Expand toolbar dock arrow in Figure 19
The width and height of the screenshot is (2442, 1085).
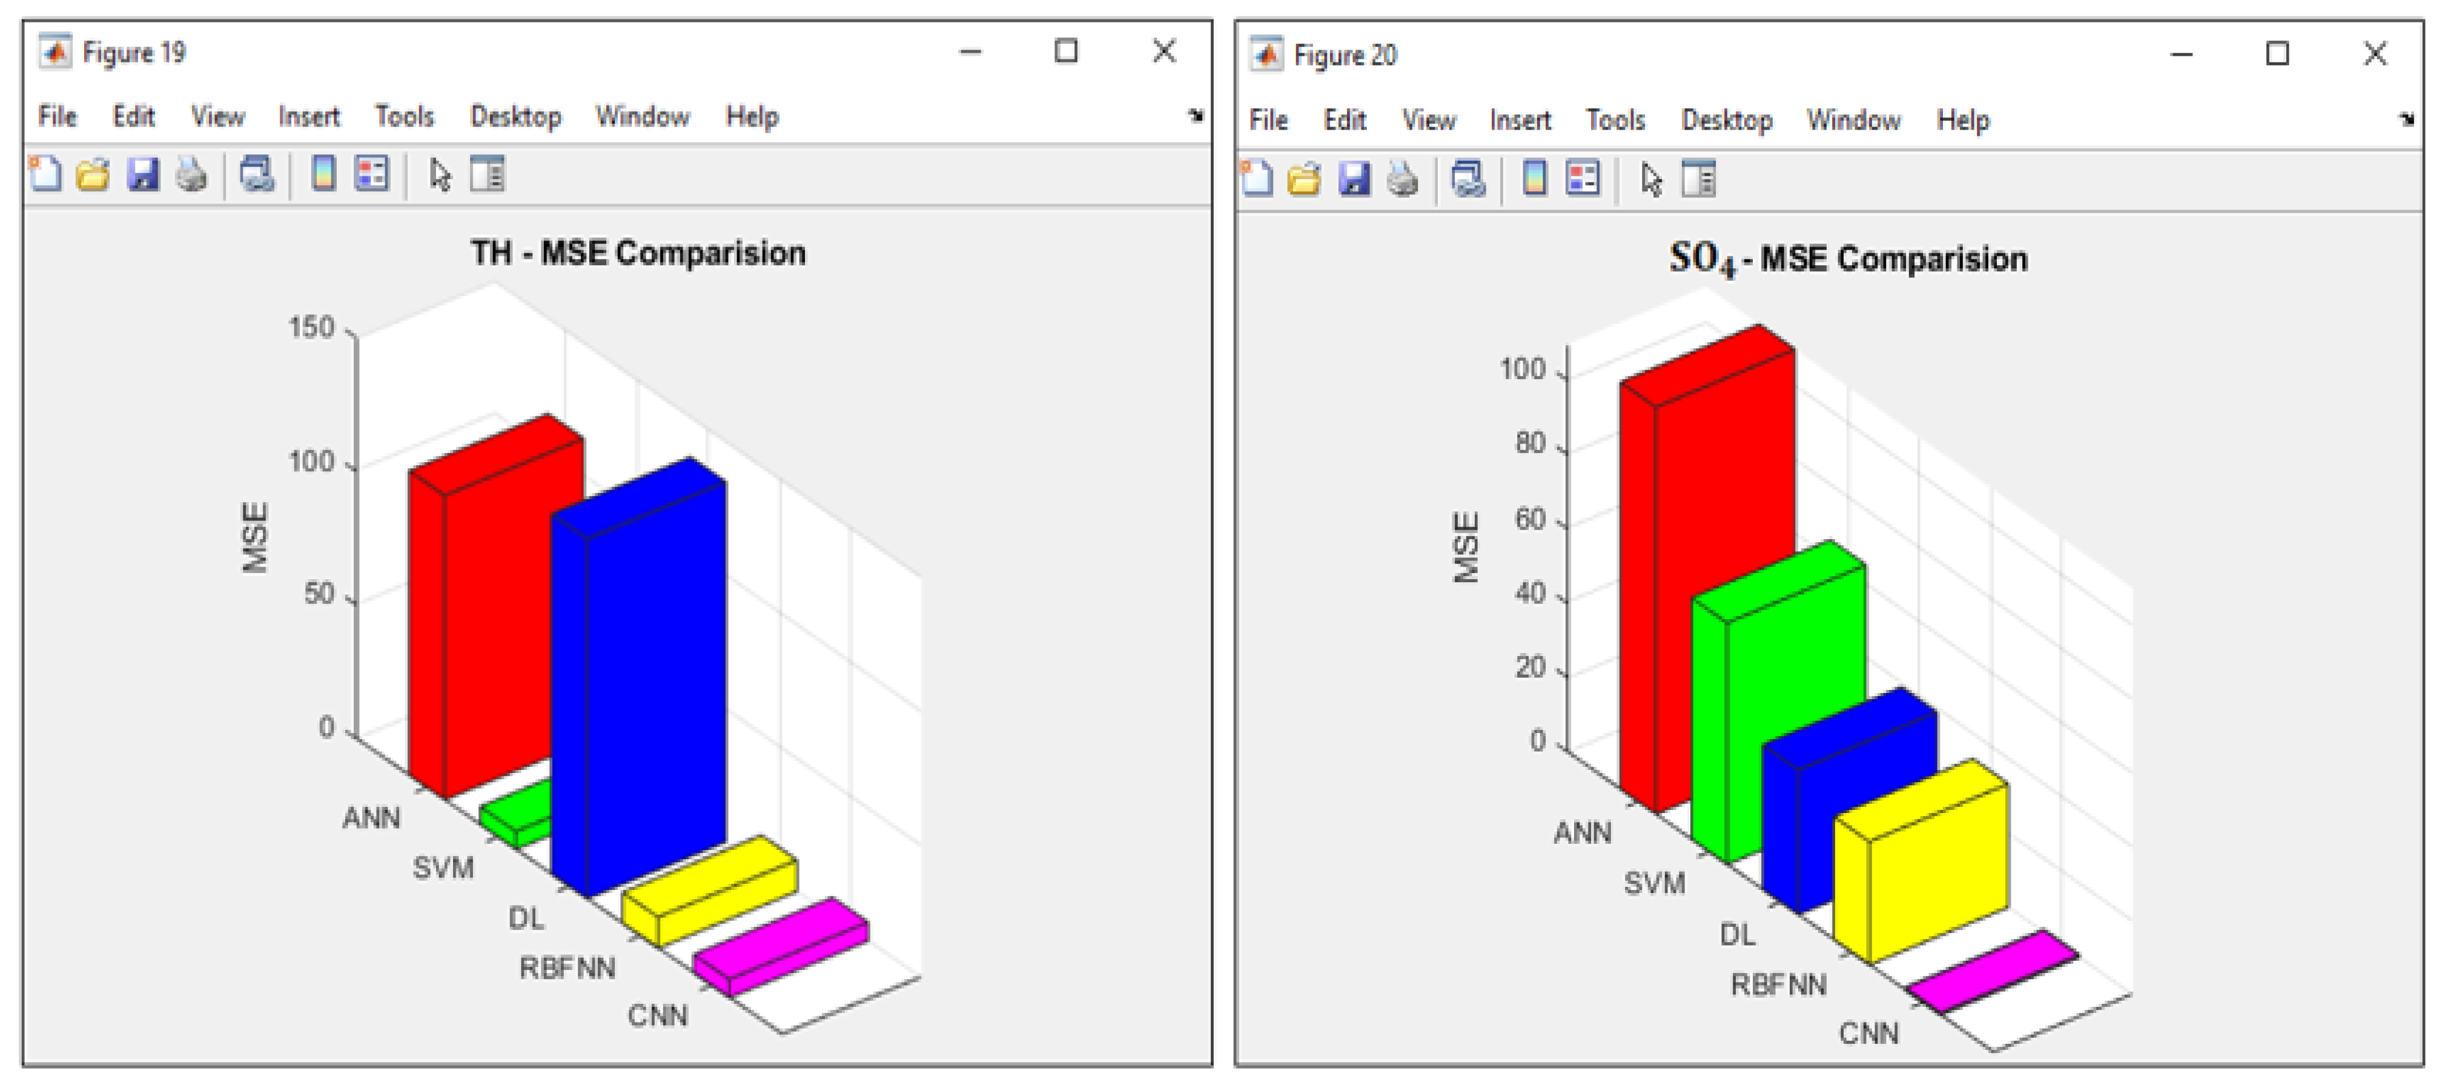click(x=1196, y=116)
